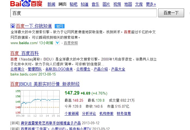Click the www.baidu.com/ green URL
Viewport: 190px width, 130px height.
point(24,43)
